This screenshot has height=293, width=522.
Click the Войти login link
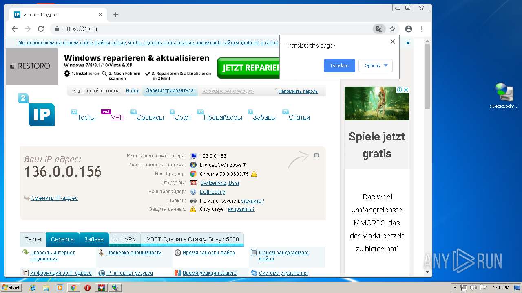point(133,91)
